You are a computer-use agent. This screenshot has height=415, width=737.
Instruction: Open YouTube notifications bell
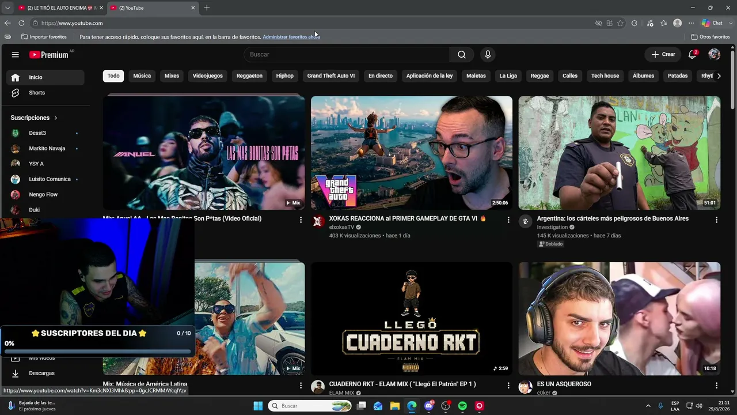pos(693,55)
